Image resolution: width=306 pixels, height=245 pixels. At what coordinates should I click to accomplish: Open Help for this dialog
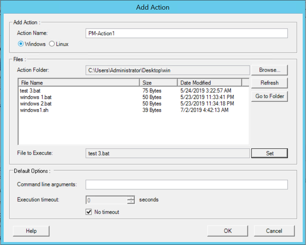pos(31,231)
